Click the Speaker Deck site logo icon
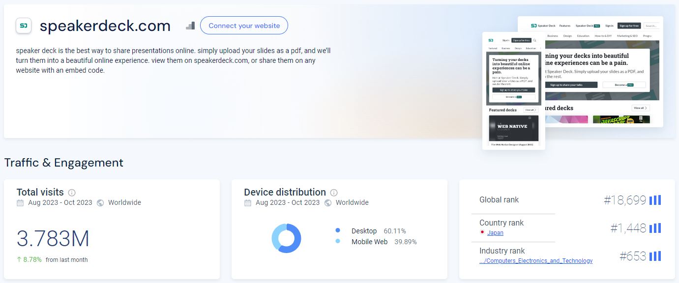The height and width of the screenshot is (283, 679). [24, 26]
